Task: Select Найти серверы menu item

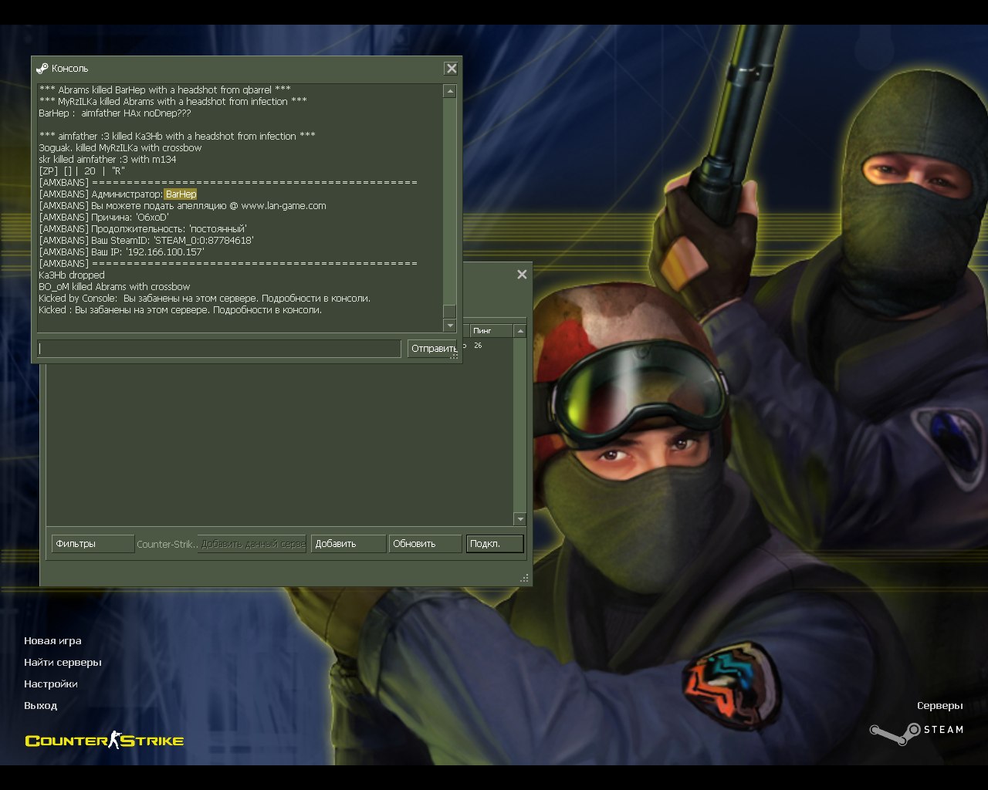Action: pyautogui.click(x=63, y=663)
